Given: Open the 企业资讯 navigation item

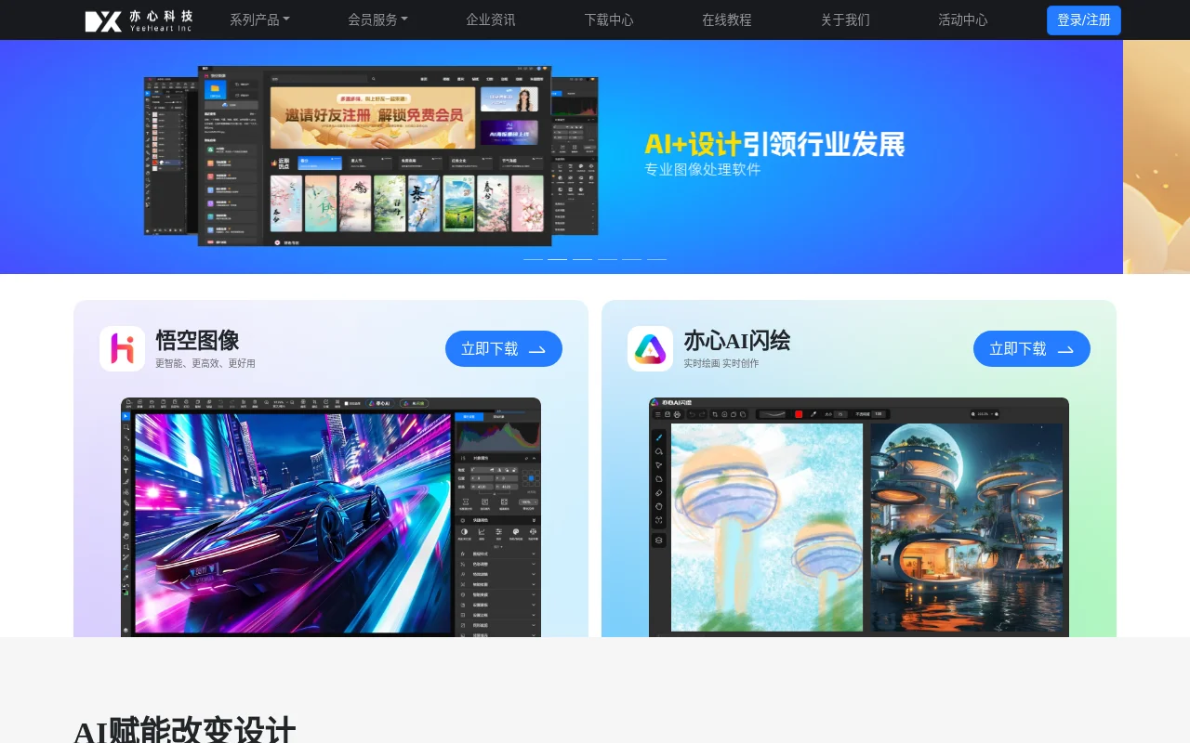Looking at the screenshot, I should tap(490, 20).
